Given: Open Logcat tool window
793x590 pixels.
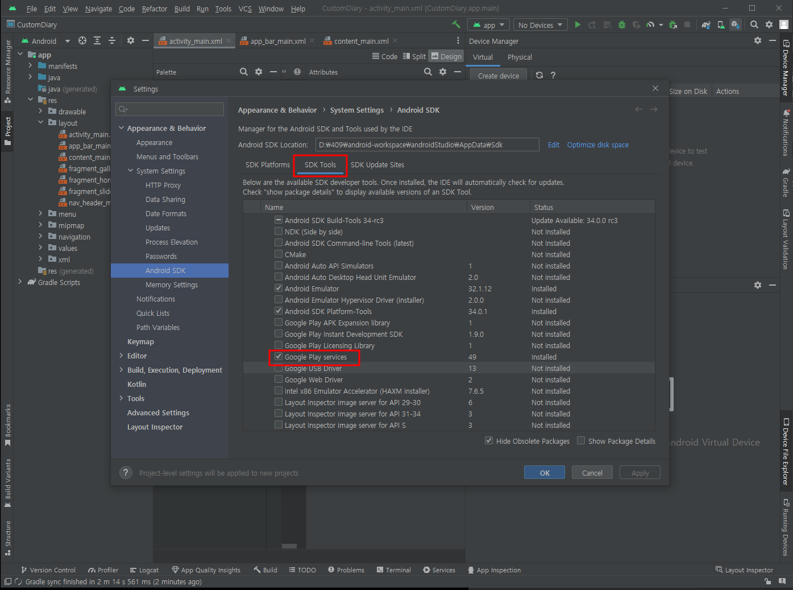Looking at the screenshot, I should [x=144, y=570].
